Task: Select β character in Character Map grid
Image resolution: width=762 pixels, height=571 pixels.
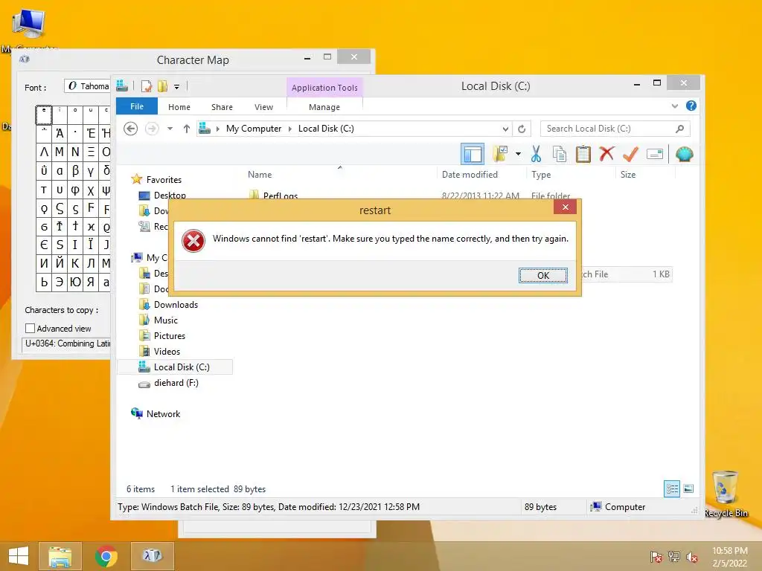Action: click(75, 170)
